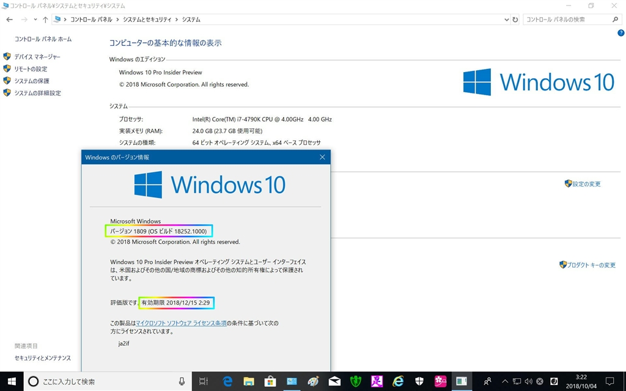Image resolution: width=626 pixels, height=391 pixels.
Task: Open the pink cherry blossom app icon
Action: tap(440, 381)
